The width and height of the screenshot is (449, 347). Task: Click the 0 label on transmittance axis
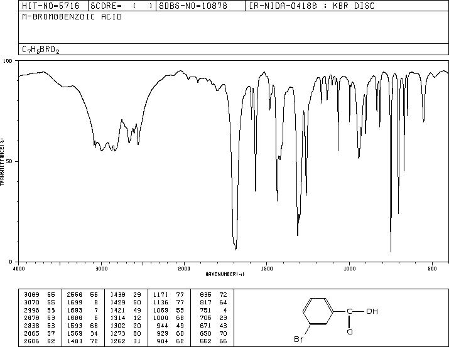click(x=11, y=262)
